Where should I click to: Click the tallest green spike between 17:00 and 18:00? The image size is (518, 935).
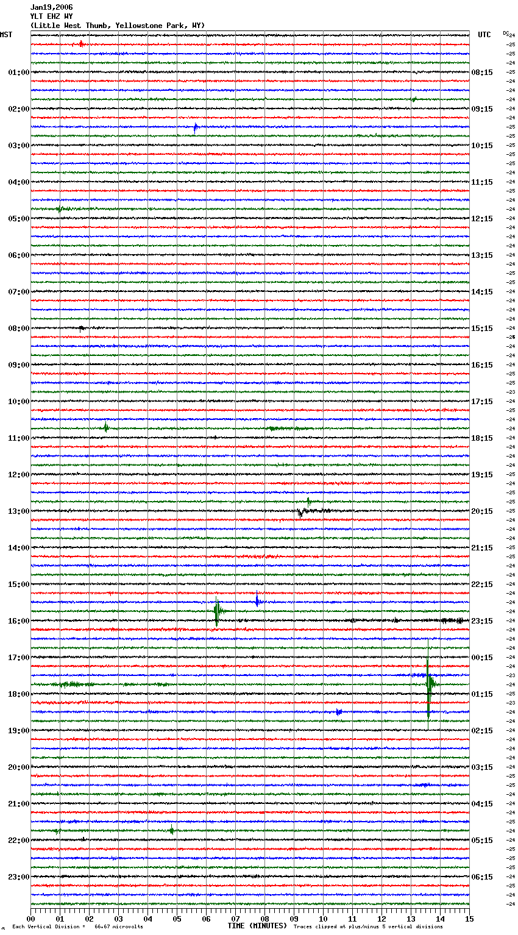[x=428, y=684]
